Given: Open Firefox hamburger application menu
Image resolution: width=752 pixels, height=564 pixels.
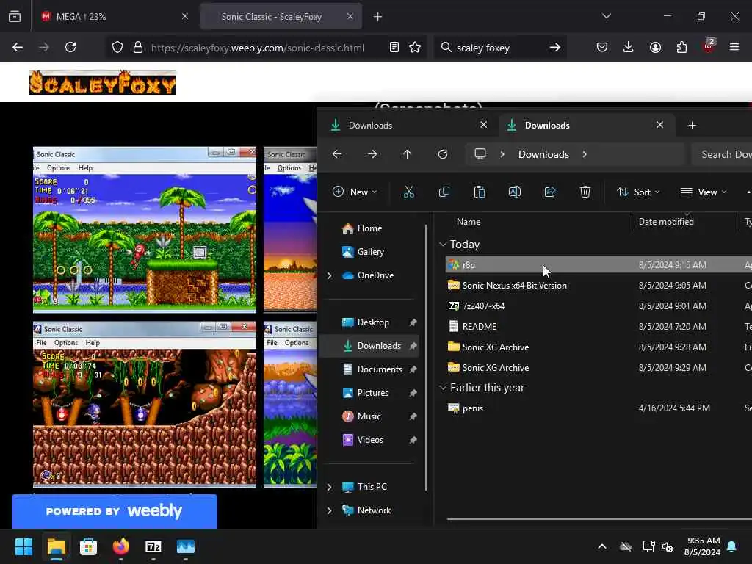Looking at the screenshot, I should (734, 47).
